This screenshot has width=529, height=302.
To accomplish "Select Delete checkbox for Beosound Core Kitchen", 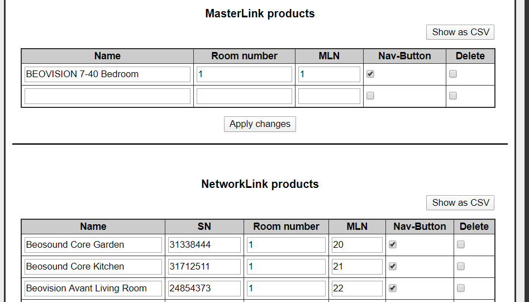I will coord(461,266).
